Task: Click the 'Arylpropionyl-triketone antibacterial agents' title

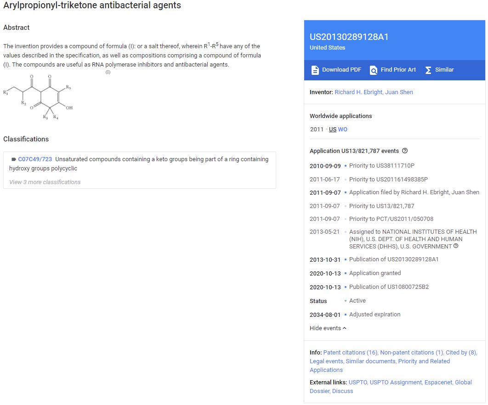Action: tap(92, 6)
